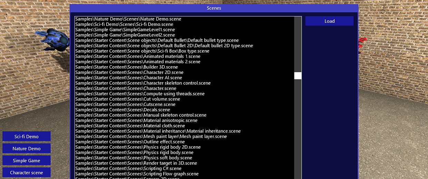Launch the Nature Demo scene button
The image size is (428, 179).
[27, 148]
